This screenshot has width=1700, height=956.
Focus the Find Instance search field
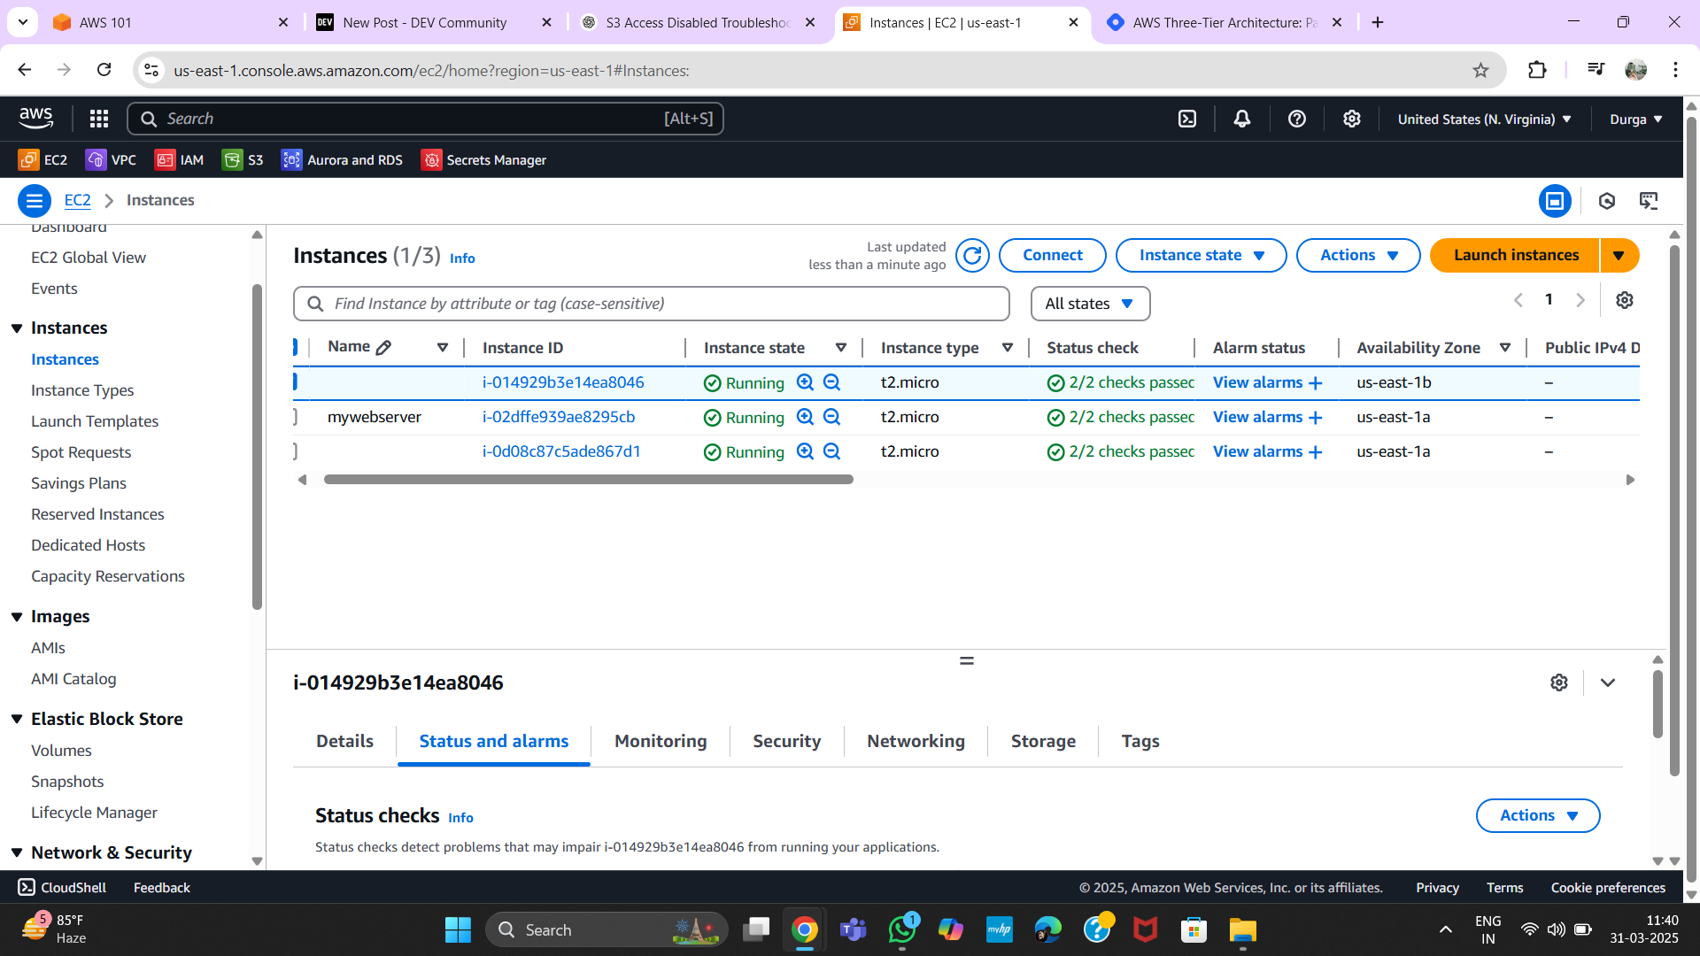pyautogui.click(x=652, y=304)
